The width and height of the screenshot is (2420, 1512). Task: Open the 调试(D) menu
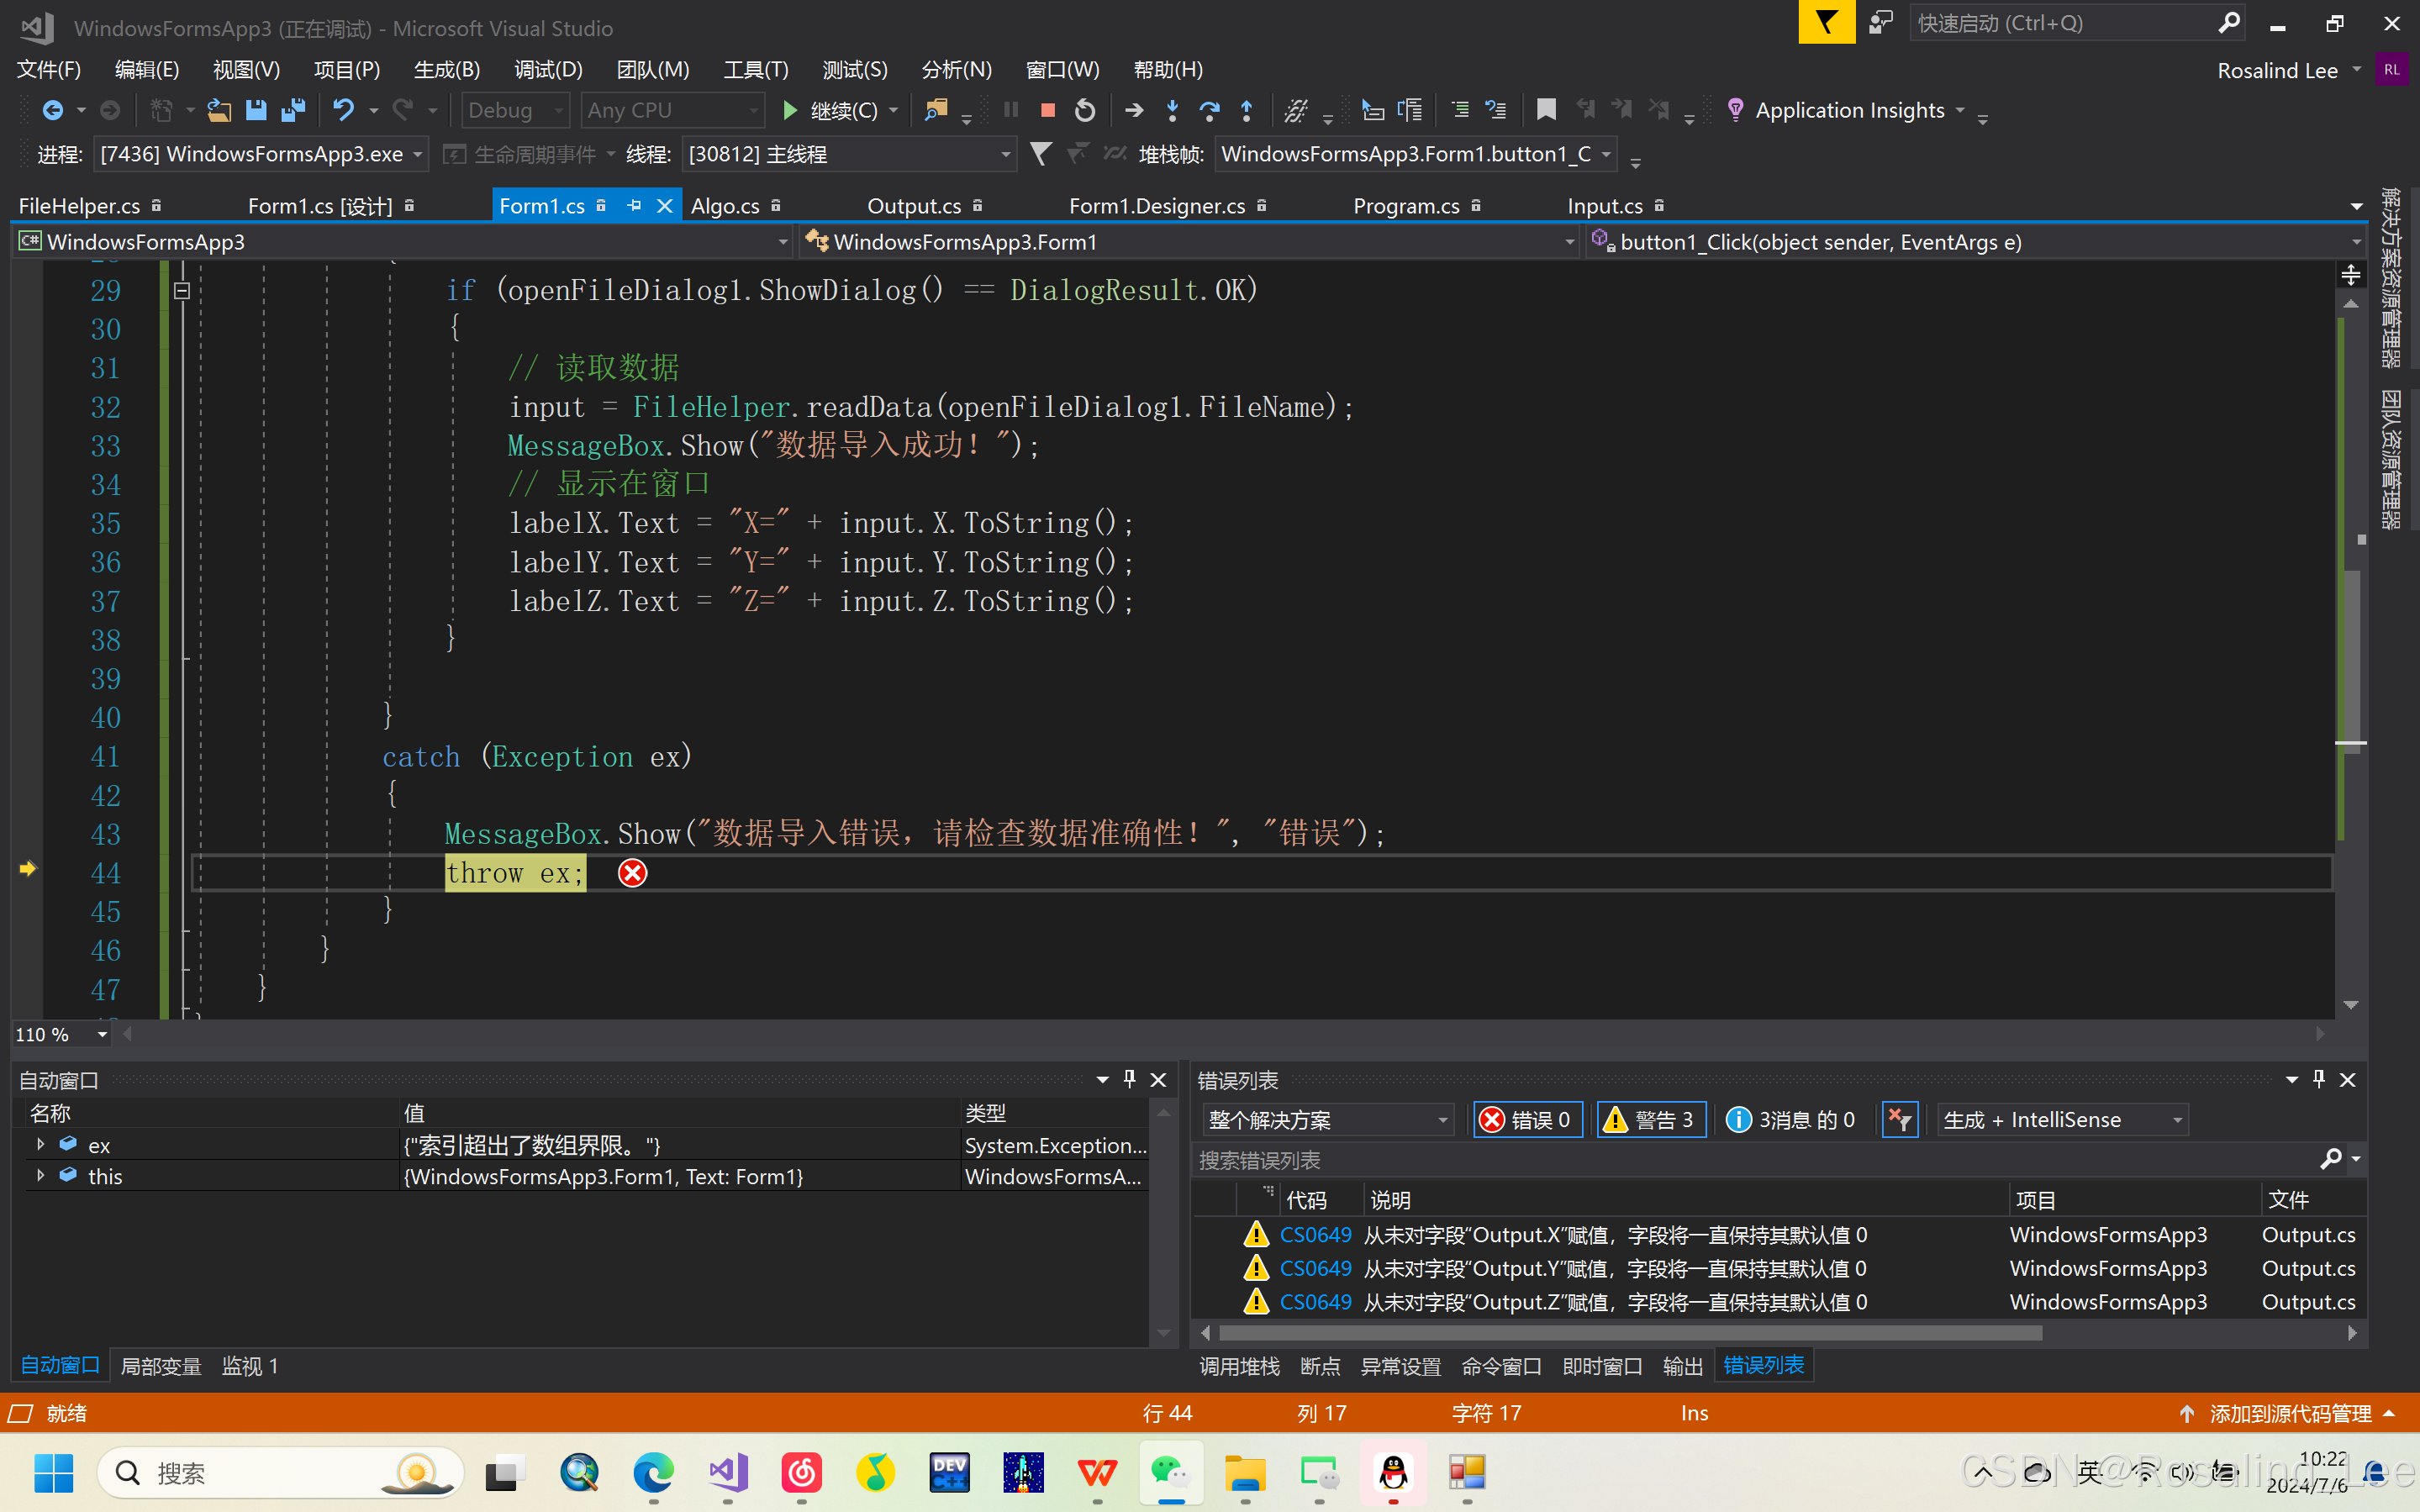(x=547, y=69)
